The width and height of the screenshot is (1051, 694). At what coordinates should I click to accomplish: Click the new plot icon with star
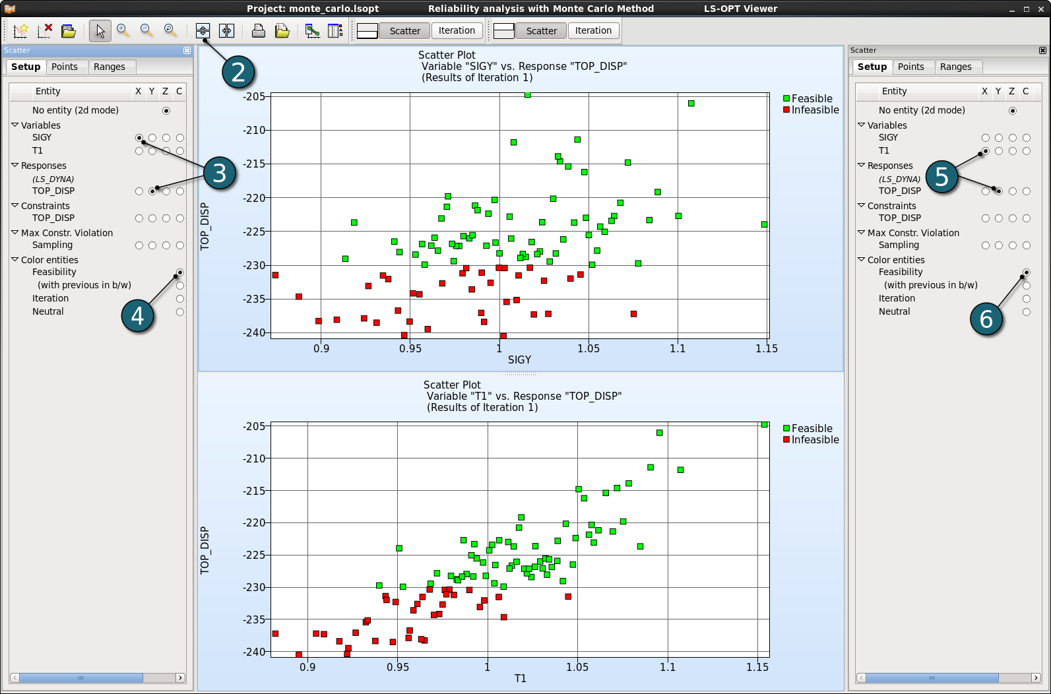(20, 30)
